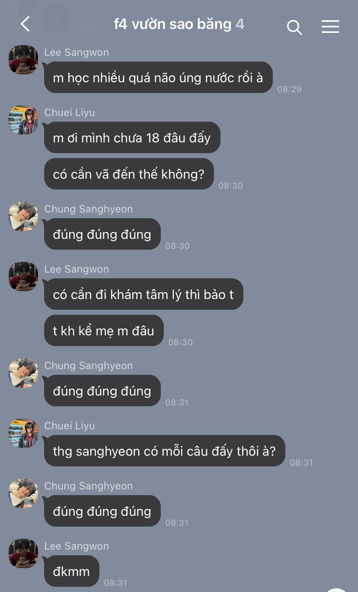The height and width of the screenshot is (592, 358).
Task: Tap the sender name Chuei Liyu above 'thg sanghyeon'
Action: (x=70, y=426)
